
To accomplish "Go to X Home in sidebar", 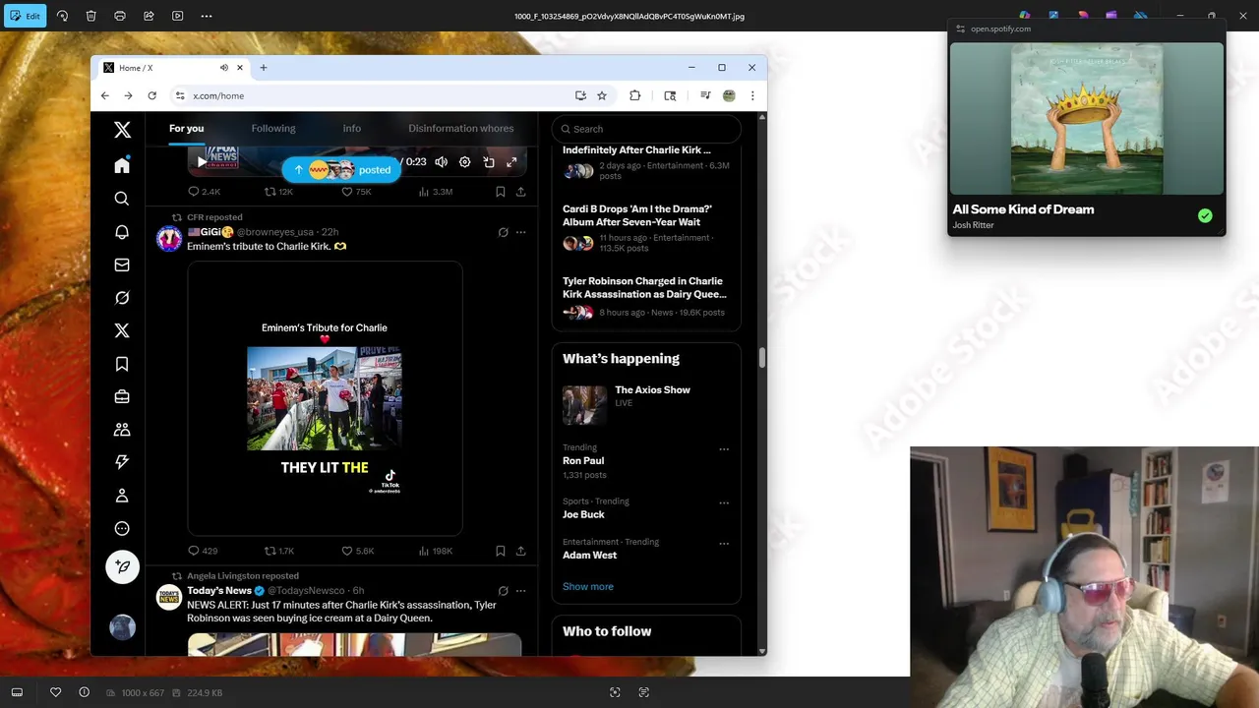I will tap(122, 165).
